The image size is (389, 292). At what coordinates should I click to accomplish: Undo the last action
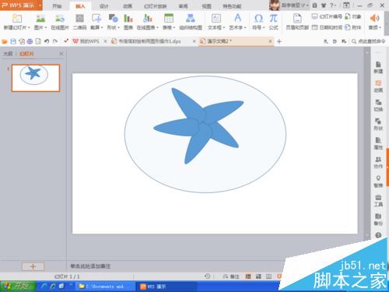pyautogui.click(x=47, y=41)
